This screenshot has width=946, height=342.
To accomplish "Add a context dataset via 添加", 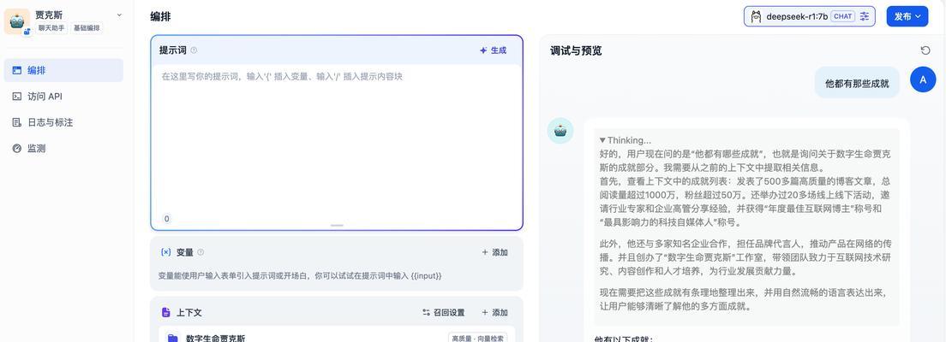I will click(x=494, y=312).
